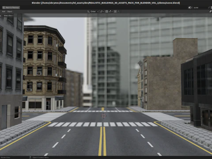
Task: Open the proportional falloff curve dropdown
Action: click(119, 11)
